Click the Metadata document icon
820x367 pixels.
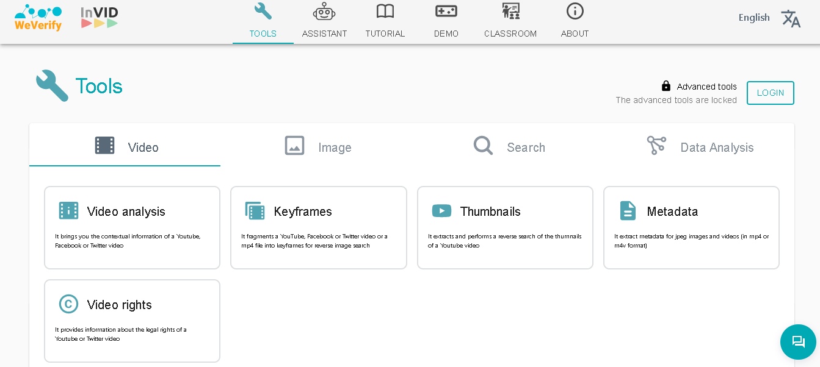pos(628,211)
